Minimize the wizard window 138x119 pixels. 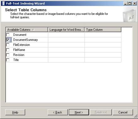coord(125,3)
